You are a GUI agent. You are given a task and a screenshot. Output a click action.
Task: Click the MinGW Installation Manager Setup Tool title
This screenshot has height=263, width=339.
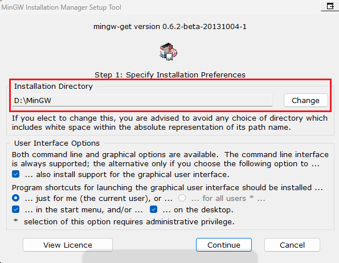coord(61,7)
